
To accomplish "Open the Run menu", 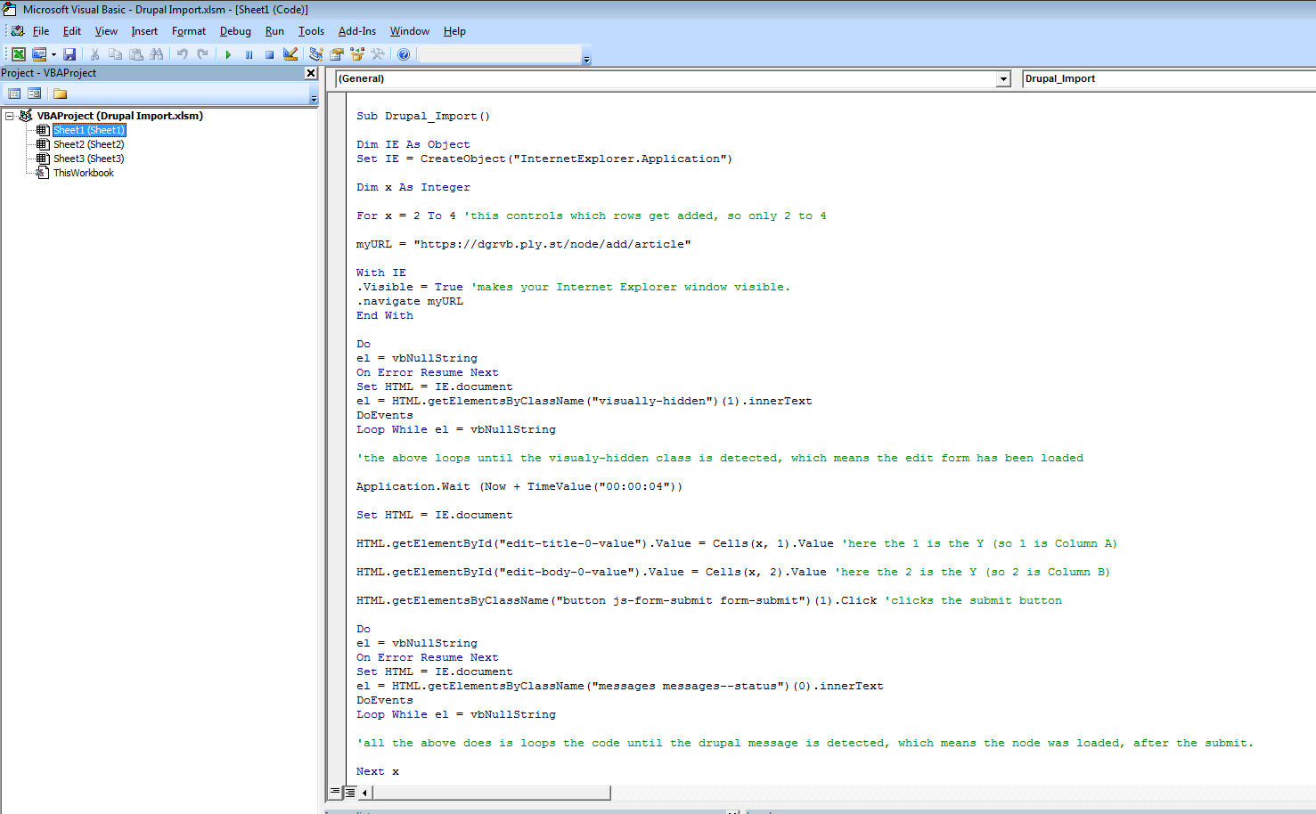I will (x=274, y=31).
